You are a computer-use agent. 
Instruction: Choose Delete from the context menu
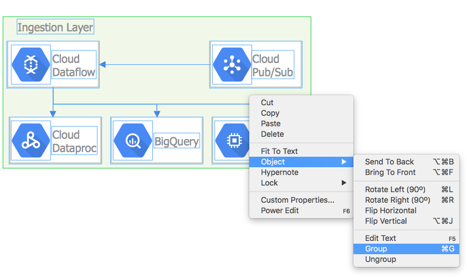301,134
